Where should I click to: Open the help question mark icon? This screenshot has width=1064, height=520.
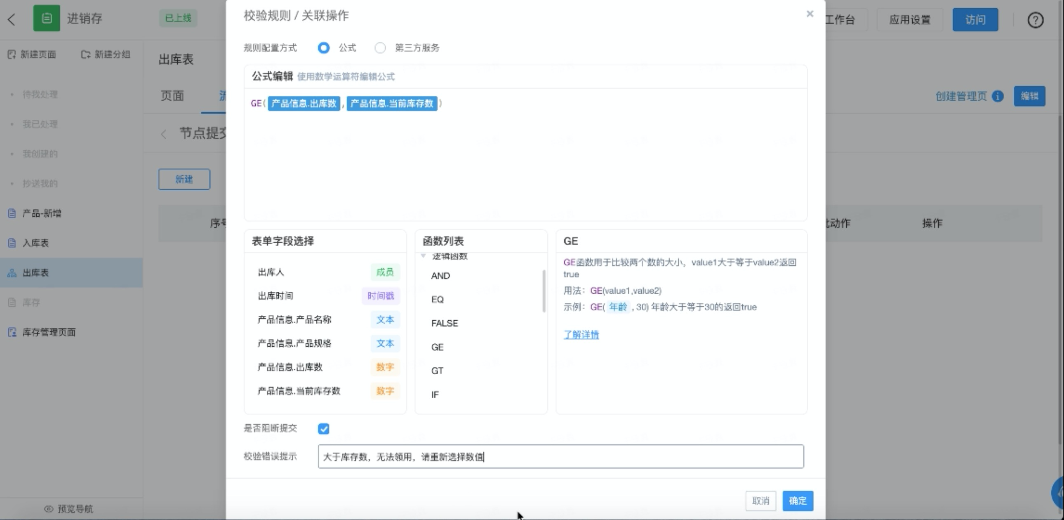pyautogui.click(x=1035, y=20)
